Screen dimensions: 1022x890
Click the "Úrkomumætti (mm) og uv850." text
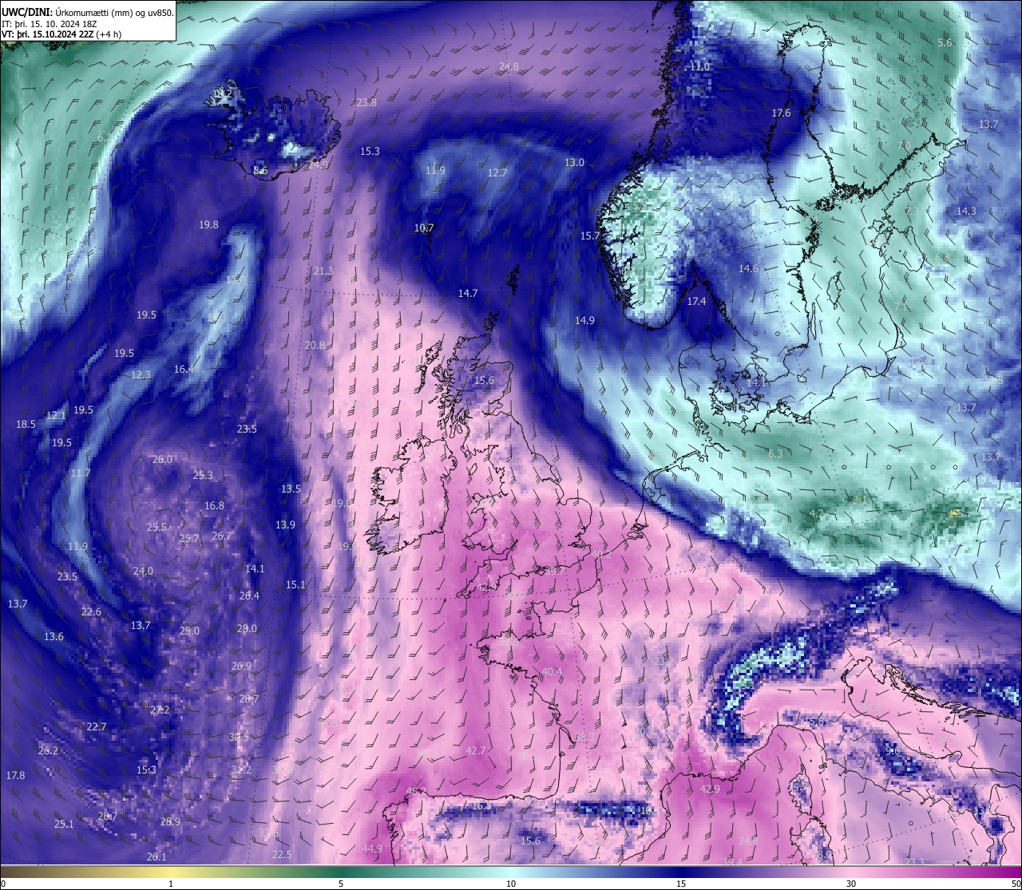click(113, 12)
